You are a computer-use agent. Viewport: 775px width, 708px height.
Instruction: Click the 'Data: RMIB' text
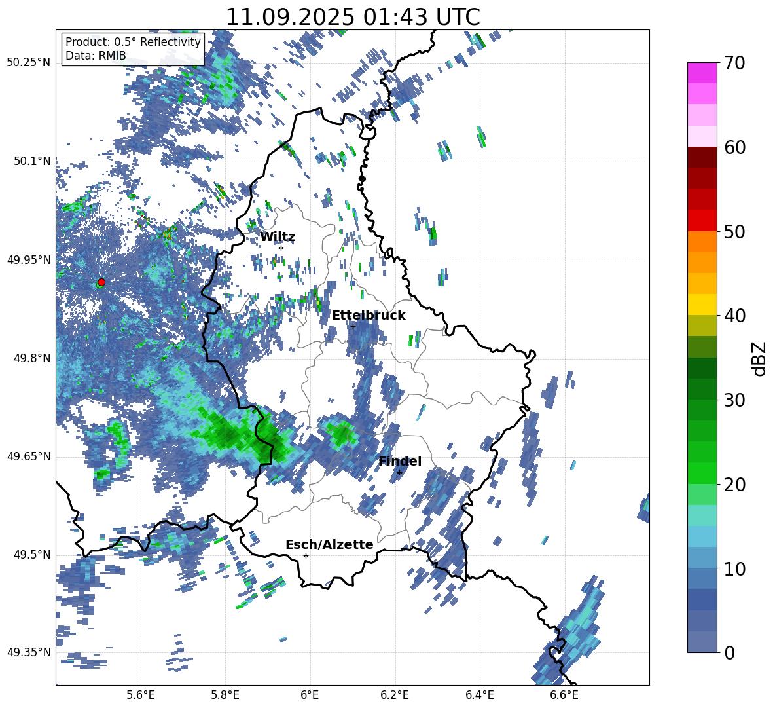(x=96, y=56)
